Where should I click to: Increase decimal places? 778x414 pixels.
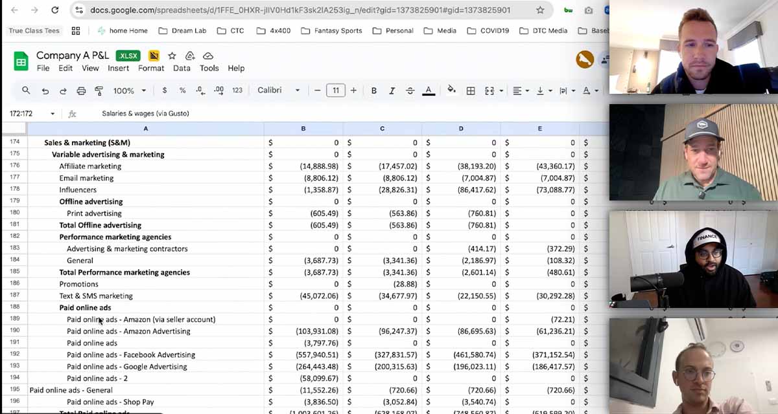click(218, 91)
